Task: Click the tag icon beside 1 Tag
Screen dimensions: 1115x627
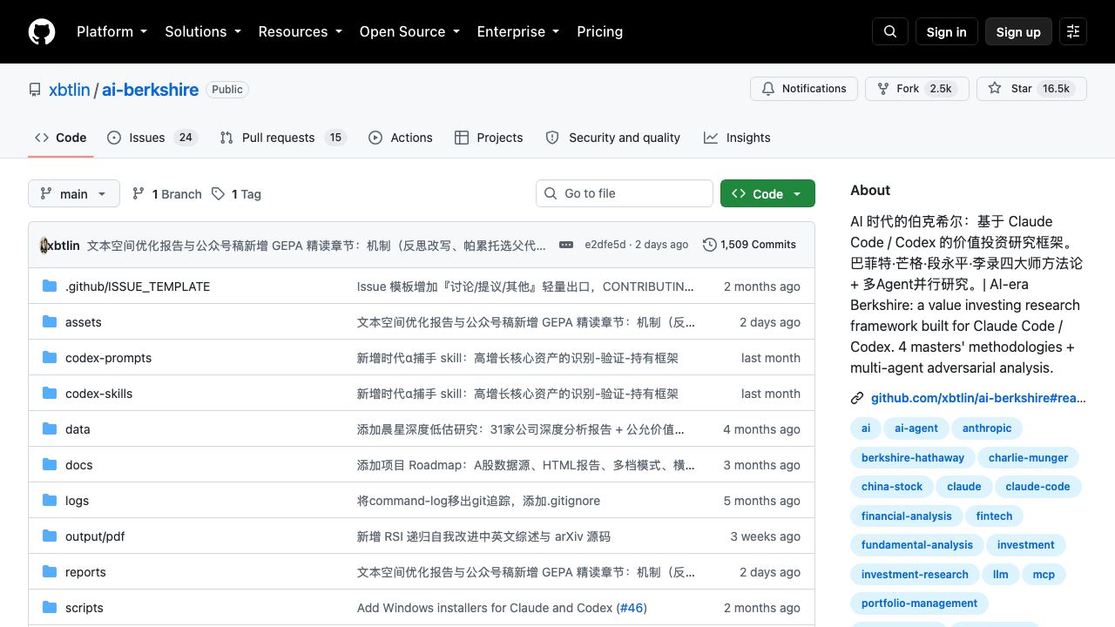Action: 218,193
